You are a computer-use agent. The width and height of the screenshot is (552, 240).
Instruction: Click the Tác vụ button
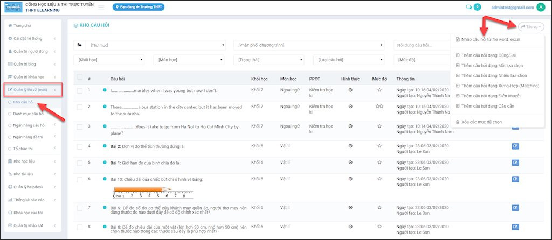pyautogui.click(x=532, y=26)
